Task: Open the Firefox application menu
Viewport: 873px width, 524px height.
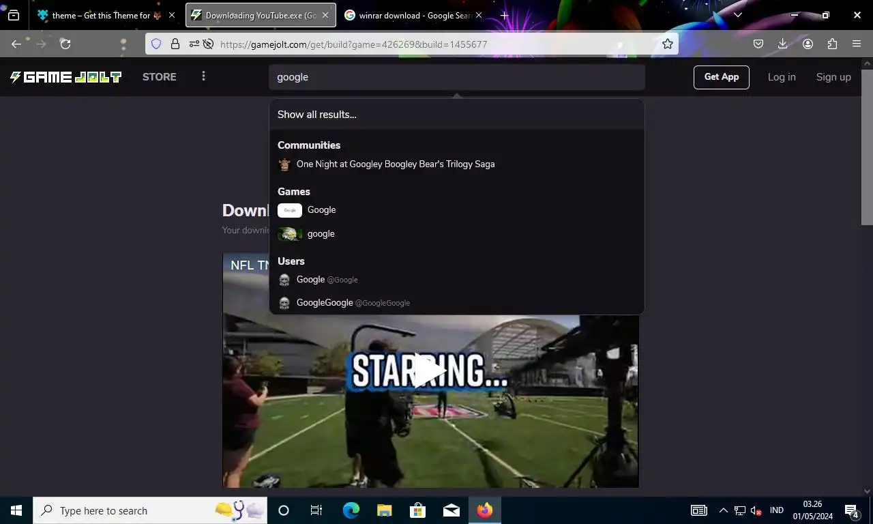Action: tap(857, 44)
